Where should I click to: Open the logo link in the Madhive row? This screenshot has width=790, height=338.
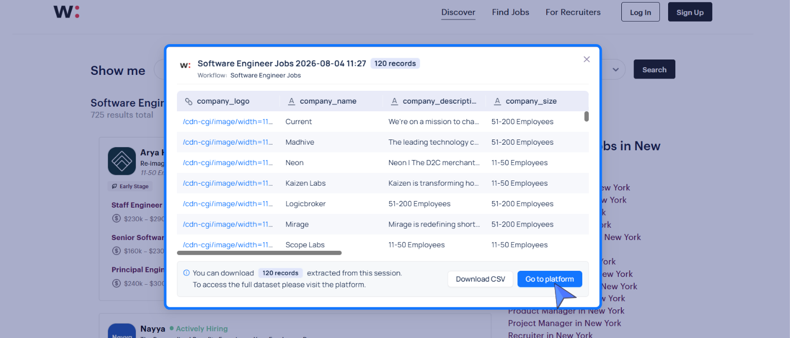[228, 142]
